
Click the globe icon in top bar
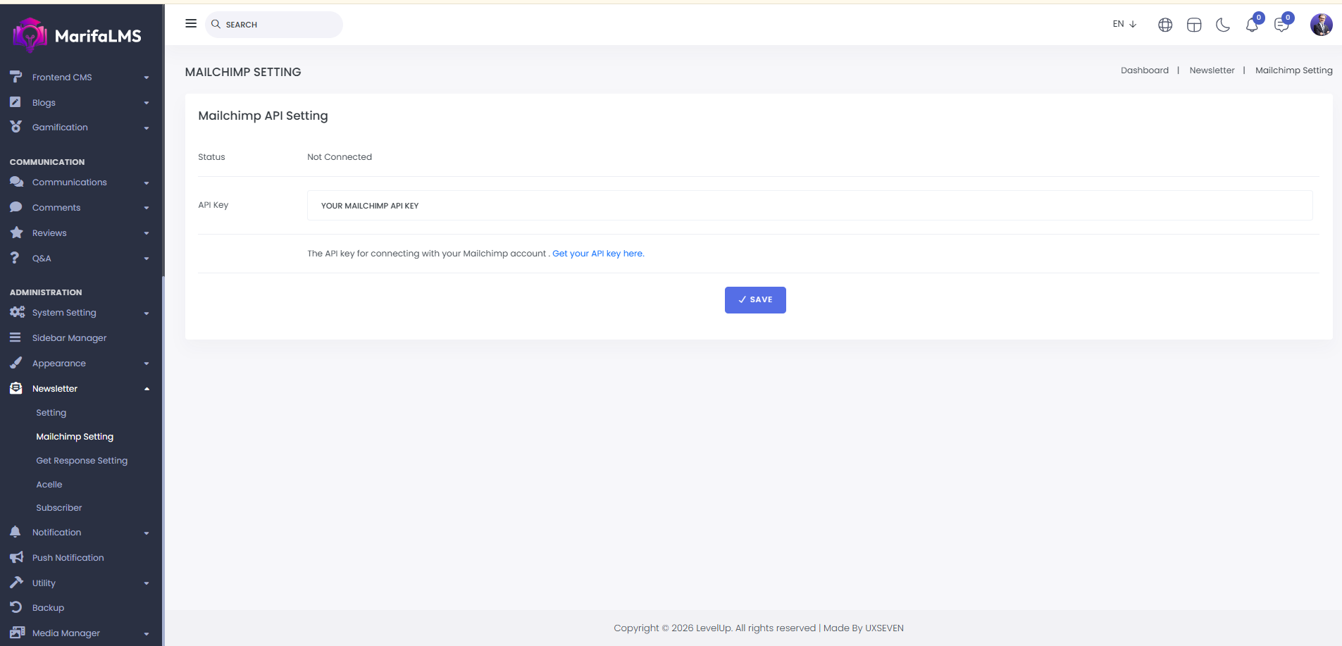[1165, 25]
